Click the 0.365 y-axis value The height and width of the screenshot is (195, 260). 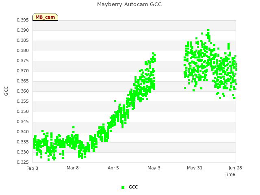[23, 81]
